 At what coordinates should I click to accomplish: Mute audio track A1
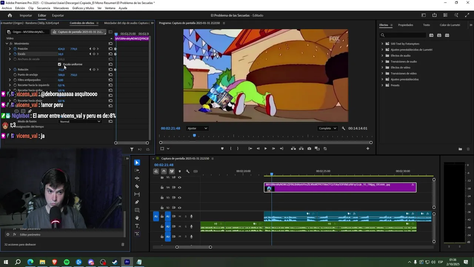[x=180, y=217]
